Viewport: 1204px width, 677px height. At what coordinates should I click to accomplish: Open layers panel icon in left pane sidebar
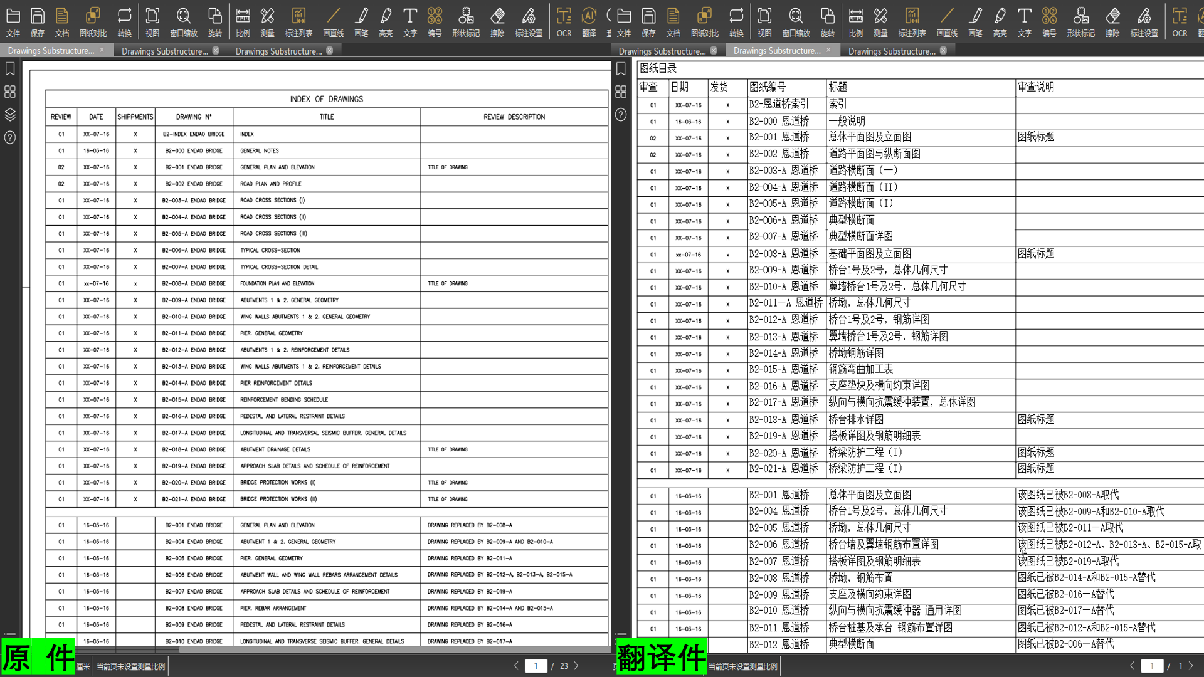pos(10,115)
